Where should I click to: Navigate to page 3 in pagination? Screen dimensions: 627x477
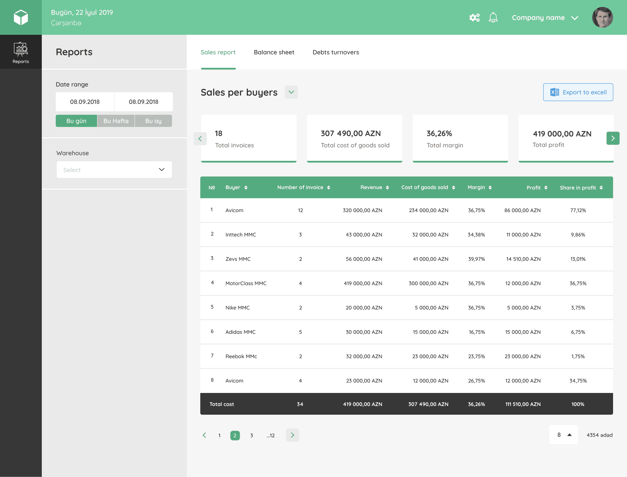[x=252, y=435]
